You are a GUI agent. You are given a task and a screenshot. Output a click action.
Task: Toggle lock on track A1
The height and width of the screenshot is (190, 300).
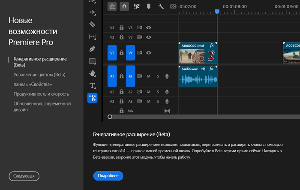pyautogui.click(x=121, y=76)
